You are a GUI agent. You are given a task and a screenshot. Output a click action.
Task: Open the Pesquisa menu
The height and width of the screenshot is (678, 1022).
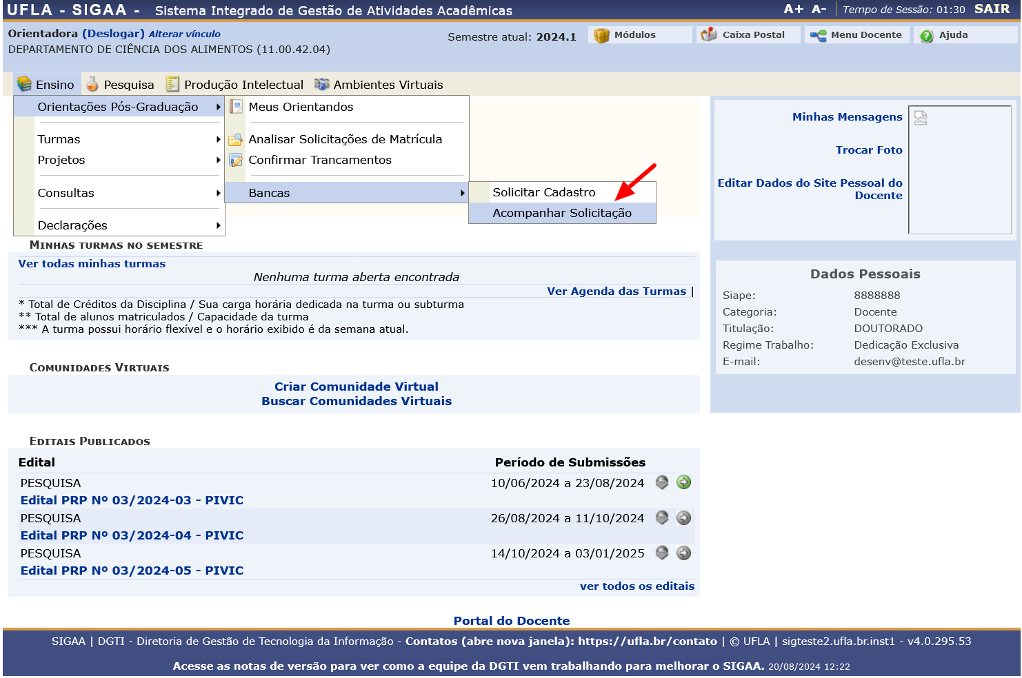120,84
